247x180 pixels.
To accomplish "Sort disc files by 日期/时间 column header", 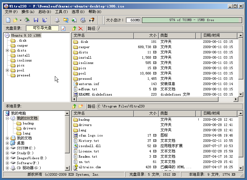I will (x=219, y=35).
